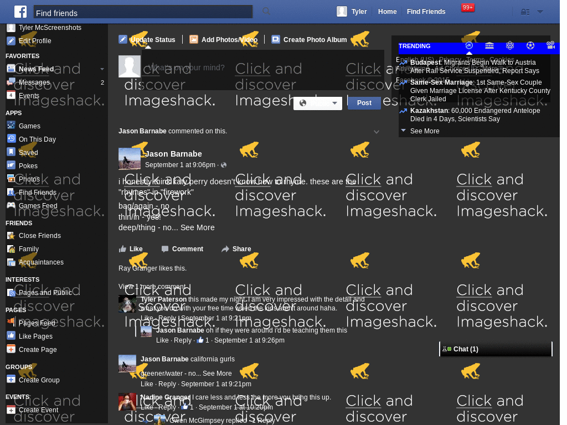567x425 pixels.
Task: Open the notifications 99+ badge
Action: pyautogui.click(x=467, y=8)
